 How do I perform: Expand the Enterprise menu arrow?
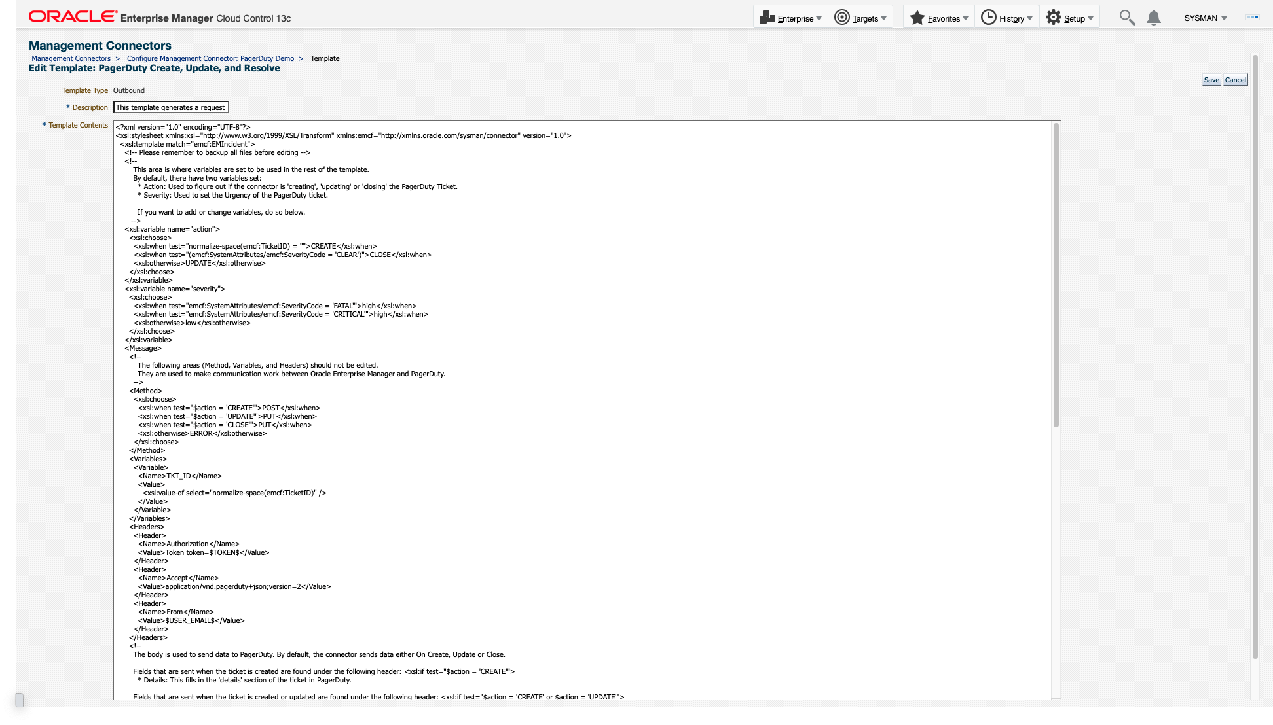coord(819,18)
